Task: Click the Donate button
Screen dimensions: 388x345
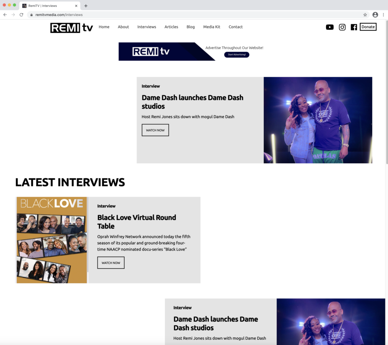Action: [x=368, y=27]
